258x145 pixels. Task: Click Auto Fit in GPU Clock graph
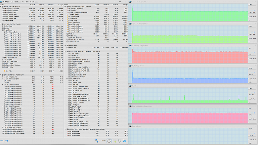pos(250,99)
